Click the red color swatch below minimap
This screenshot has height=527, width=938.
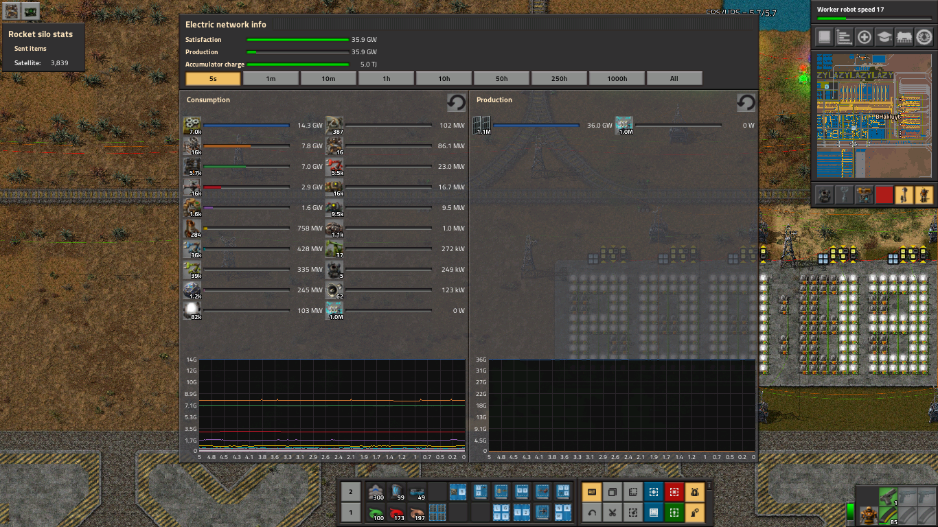[x=884, y=195]
